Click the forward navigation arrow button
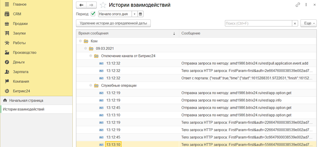The width and height of the screenshot is (318, 147). (x=92, y=5)
